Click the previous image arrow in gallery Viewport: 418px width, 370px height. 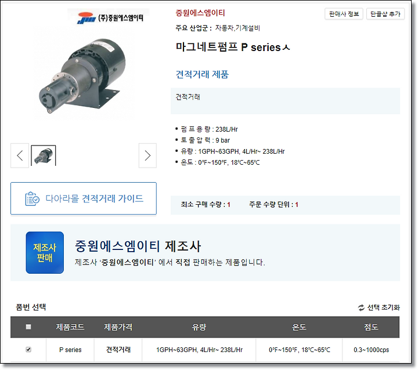tap(20, 155)
